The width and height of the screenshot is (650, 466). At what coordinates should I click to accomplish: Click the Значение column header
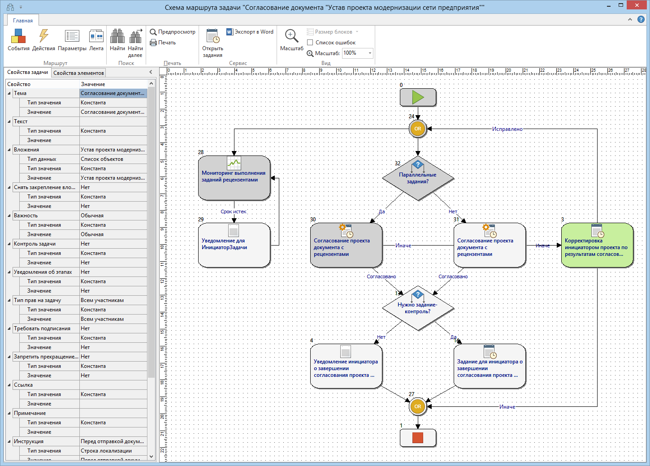coord(113,84)
